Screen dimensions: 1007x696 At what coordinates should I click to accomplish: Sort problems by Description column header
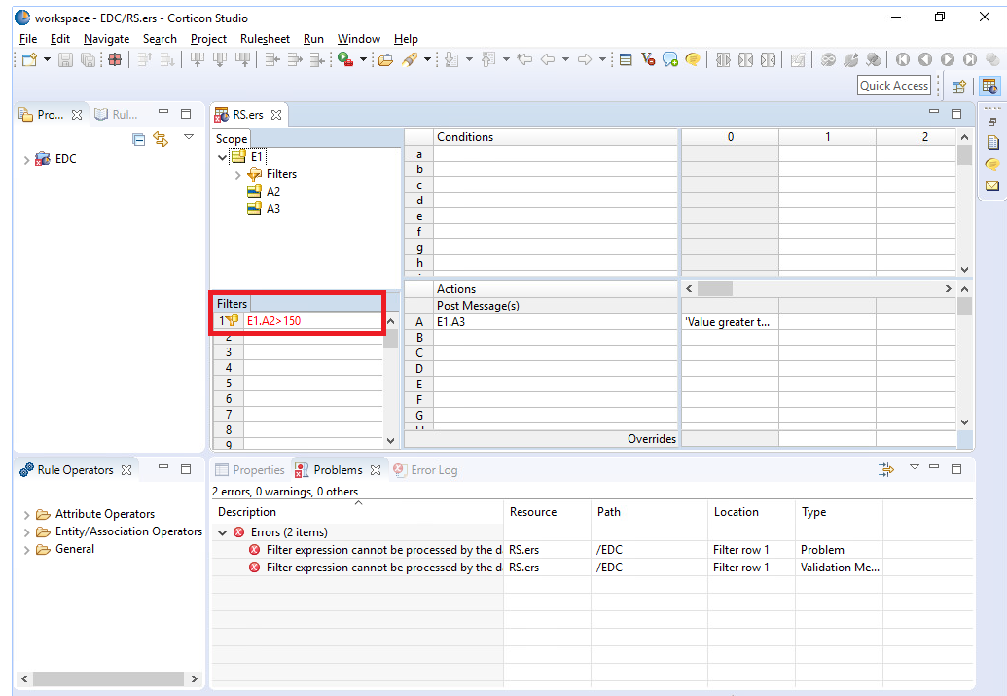[x=358, y=512]
